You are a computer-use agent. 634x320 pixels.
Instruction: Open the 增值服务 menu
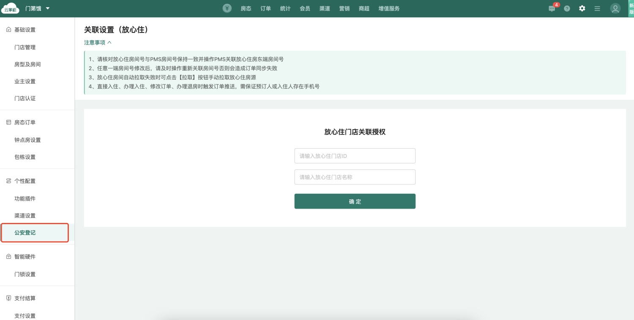tap(389, 8)
